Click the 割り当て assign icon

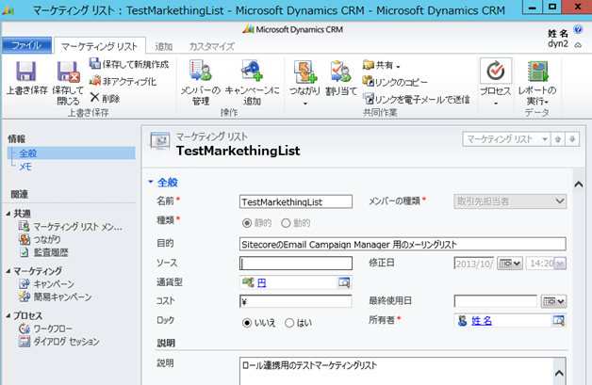[341, 72]
